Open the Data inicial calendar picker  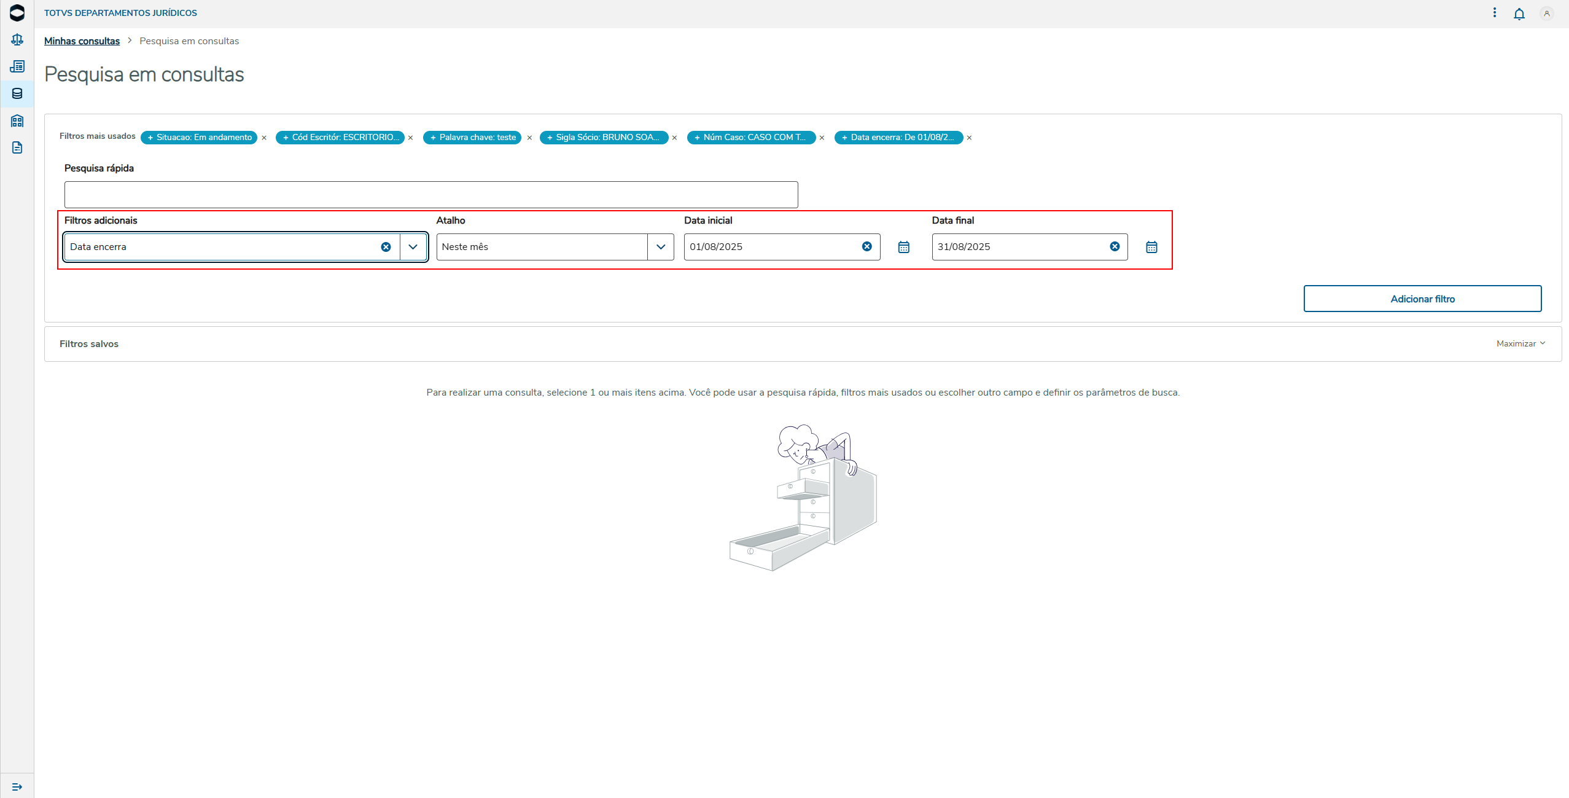pyautogui.click(x=903, y=247)
